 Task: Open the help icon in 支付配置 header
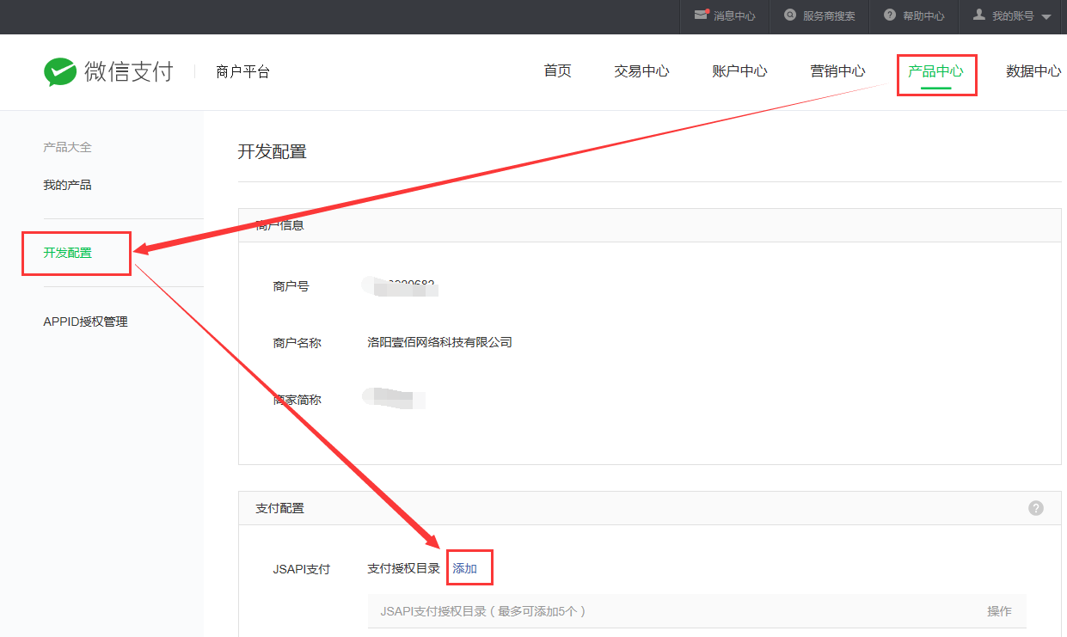(x=1036, y=508)
